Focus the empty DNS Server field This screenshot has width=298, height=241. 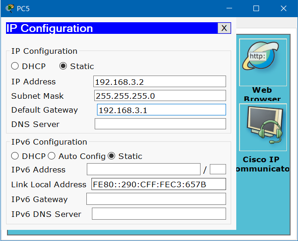tap(161, 124)
